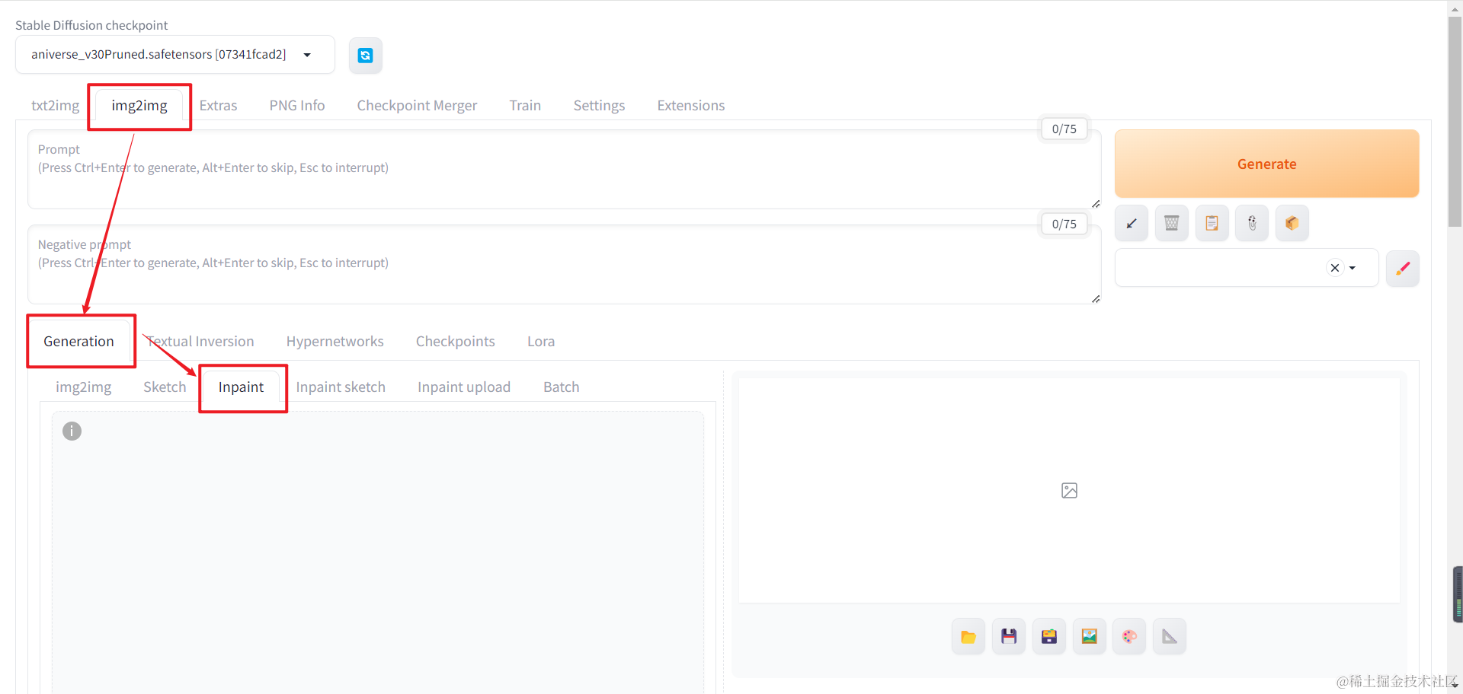The height and width of the screenshot is (694, 1463).
Task: Click the output image placeholder icon
Action: tap(1069, 491)
